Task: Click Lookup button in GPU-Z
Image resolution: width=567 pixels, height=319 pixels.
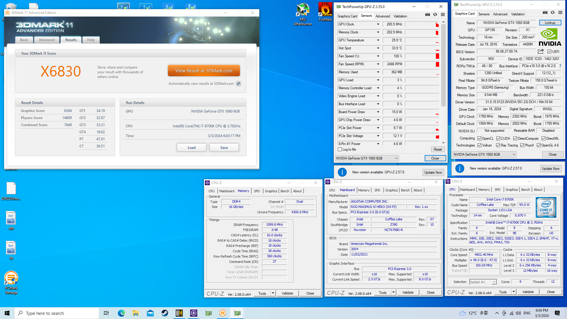Action: (550, 23)
